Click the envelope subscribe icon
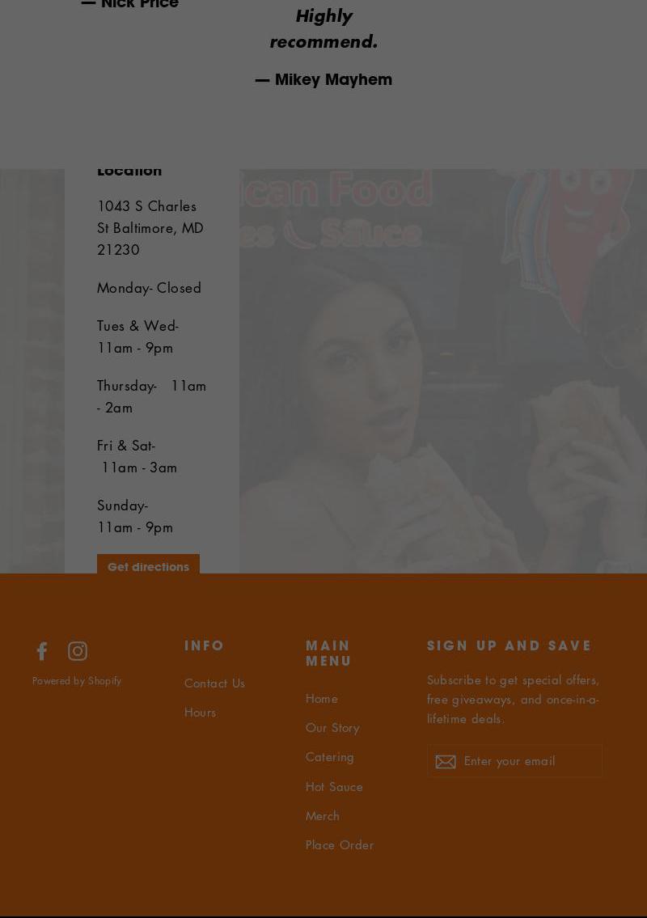Viewport: 647px width, 918px height. click(446, 761)
